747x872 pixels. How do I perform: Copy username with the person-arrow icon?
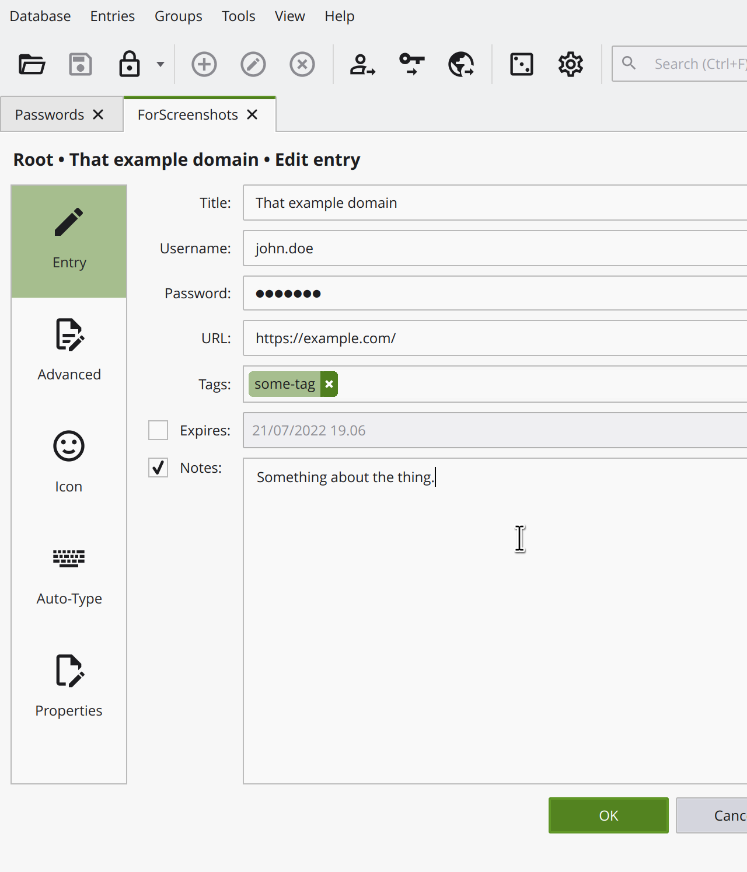(x=362, y=64)
